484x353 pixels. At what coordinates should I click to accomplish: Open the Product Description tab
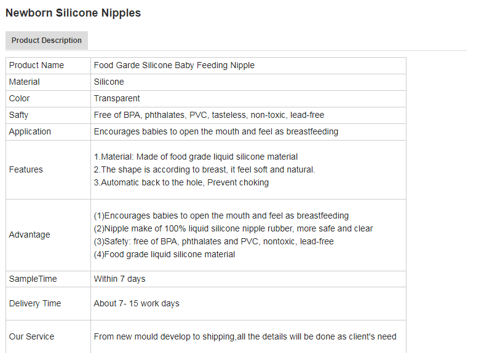pos(47,41)
